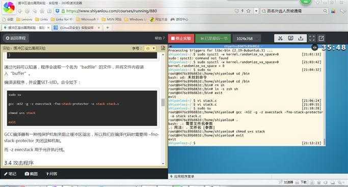
Task: Click the screen share monitor icon
Action: click(x=290, y=38)
